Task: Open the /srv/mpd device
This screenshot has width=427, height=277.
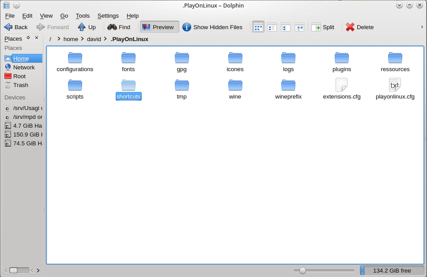Action: click(x=23, y=117)
